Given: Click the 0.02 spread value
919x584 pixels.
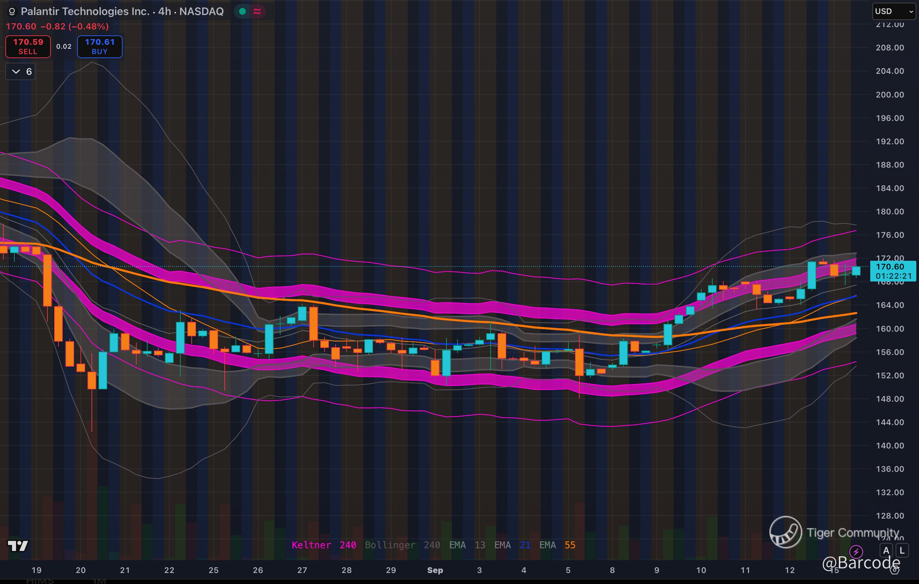Looking at the screenshot, I should point(64,46).
